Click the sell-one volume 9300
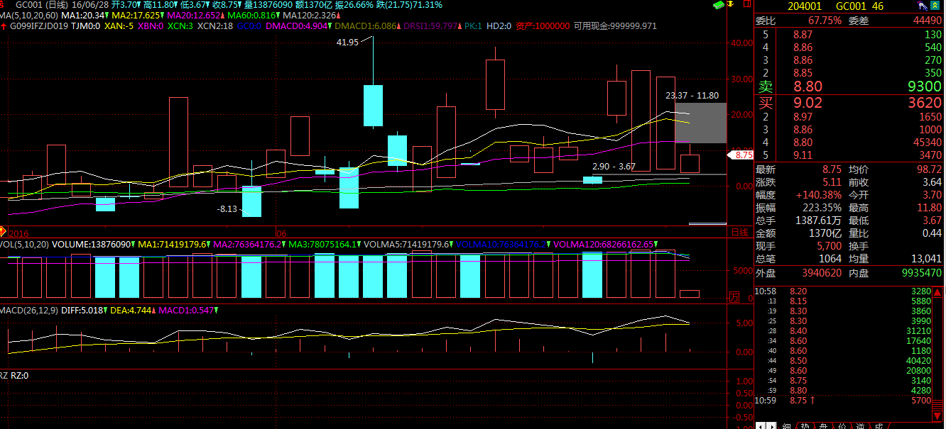Viewport: 946px width, 429px height. coord(925,87)
